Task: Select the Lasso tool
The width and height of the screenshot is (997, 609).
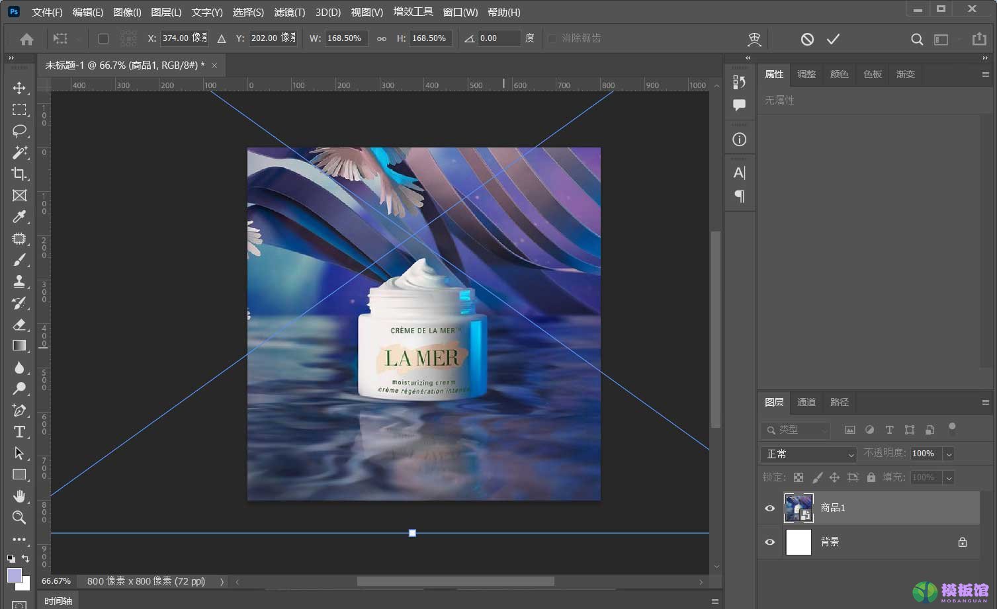Action: coord(19,131)
